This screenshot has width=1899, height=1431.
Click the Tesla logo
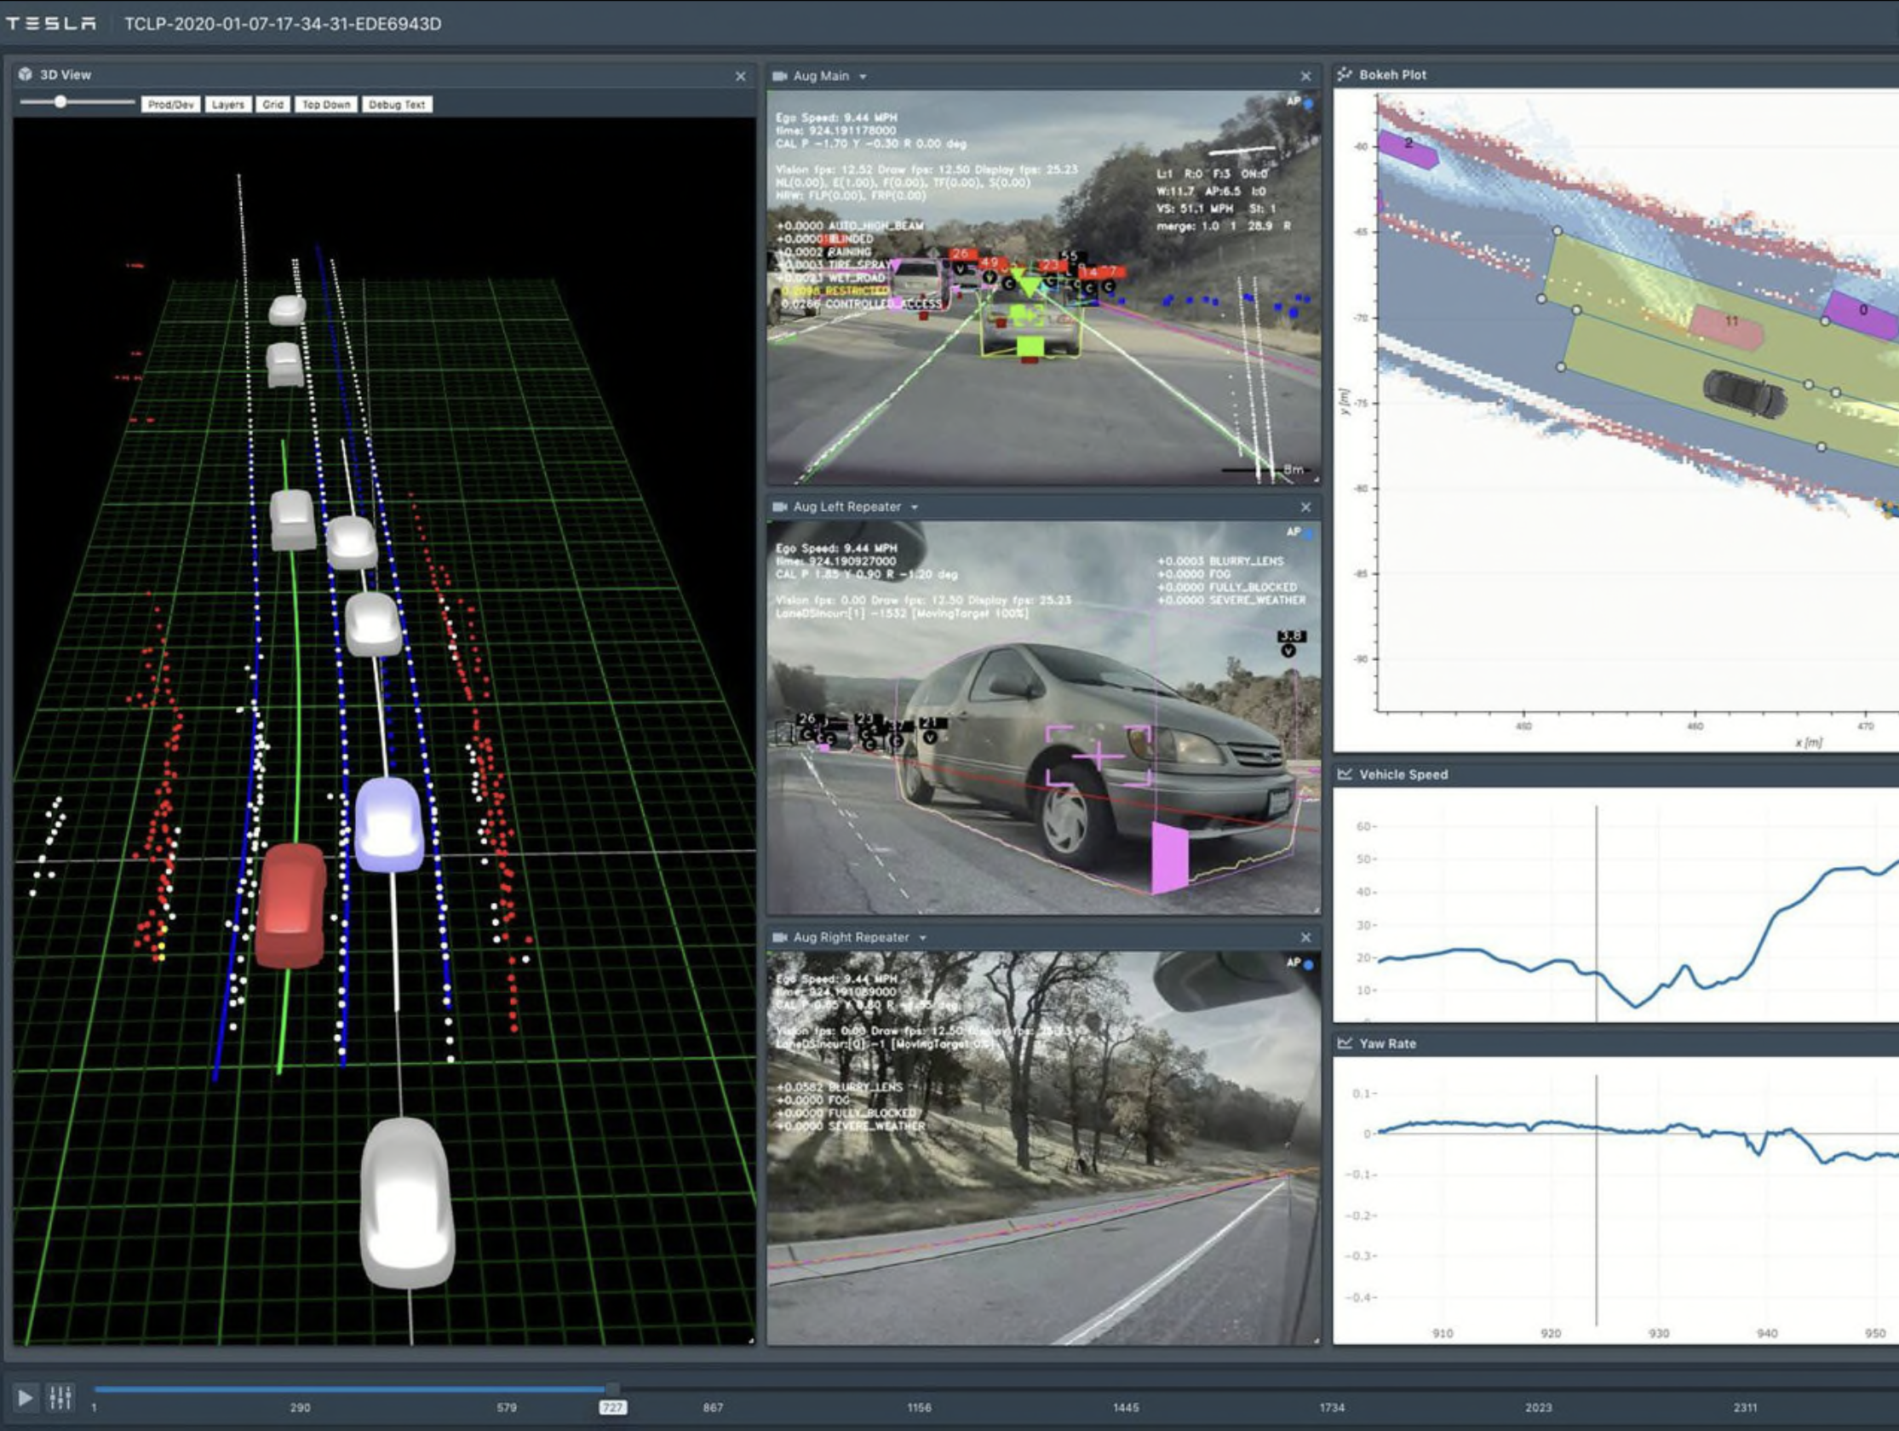click(x=51, y=23)
